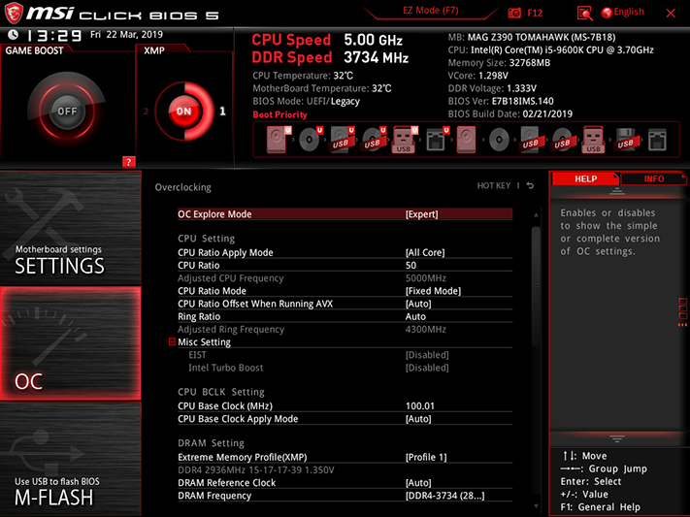690x517 pixels.
Task: Select the UEFI network boot device icon
Action: 437,140
